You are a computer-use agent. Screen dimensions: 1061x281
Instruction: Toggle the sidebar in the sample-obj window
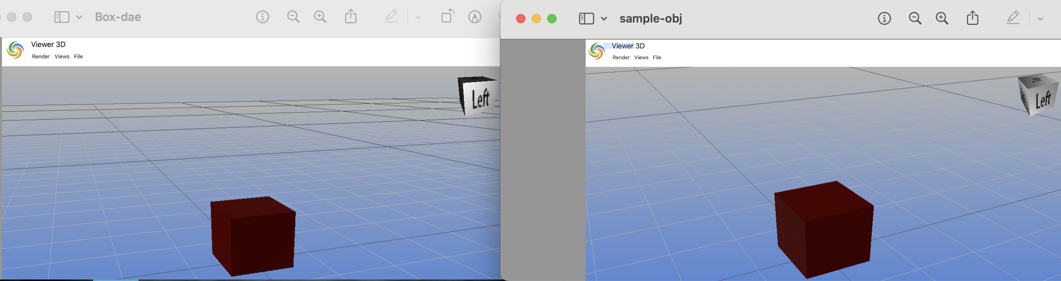coord(586,19)
